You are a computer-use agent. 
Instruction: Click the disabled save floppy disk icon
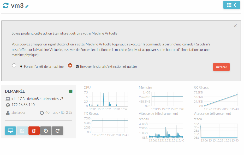pos(22,131)
